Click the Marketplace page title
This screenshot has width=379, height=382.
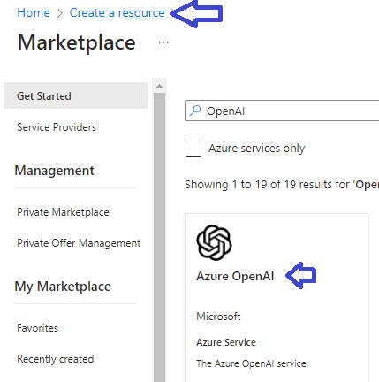[x=77, y=42]
